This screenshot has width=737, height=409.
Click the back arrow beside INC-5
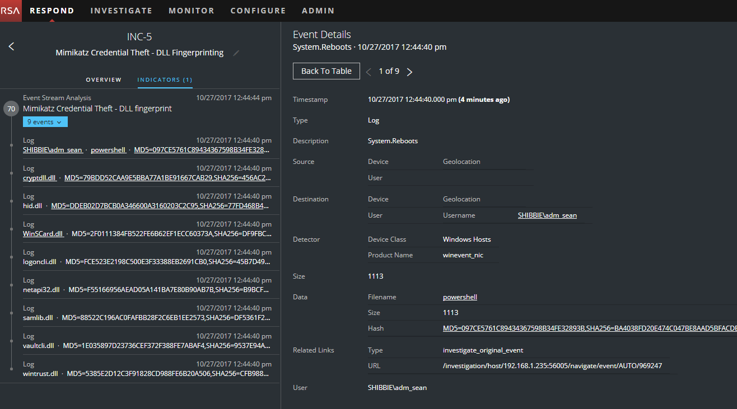click(11, 46)
